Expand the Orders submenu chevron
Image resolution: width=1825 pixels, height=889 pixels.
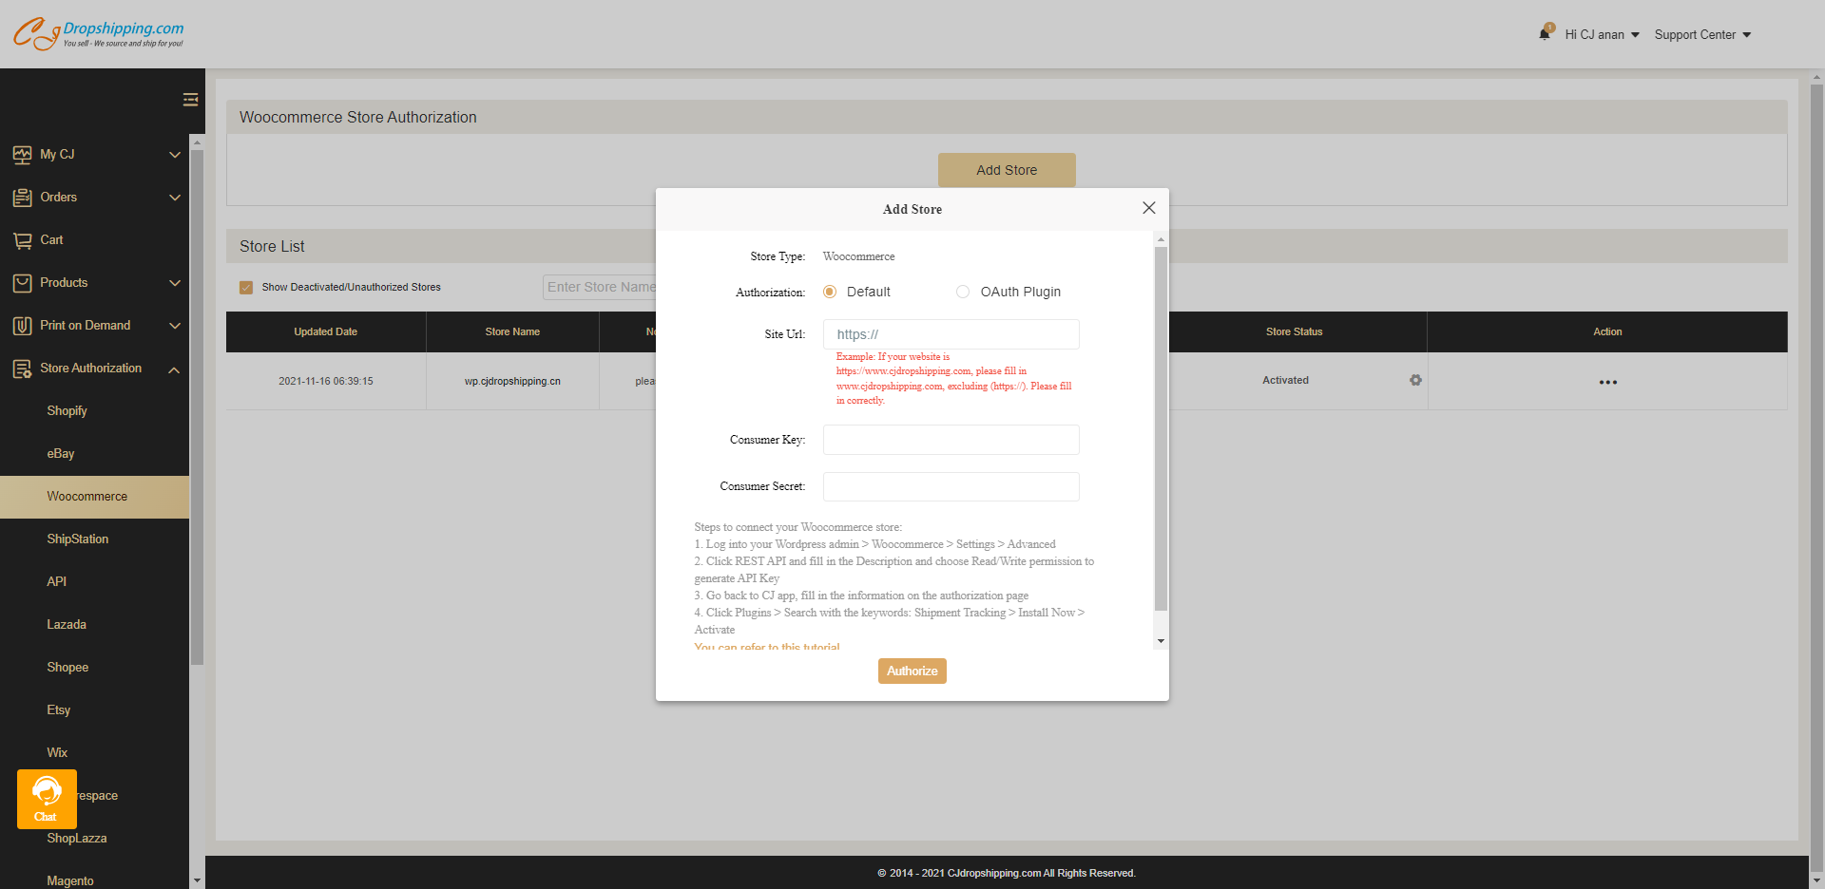pos(175,198)
